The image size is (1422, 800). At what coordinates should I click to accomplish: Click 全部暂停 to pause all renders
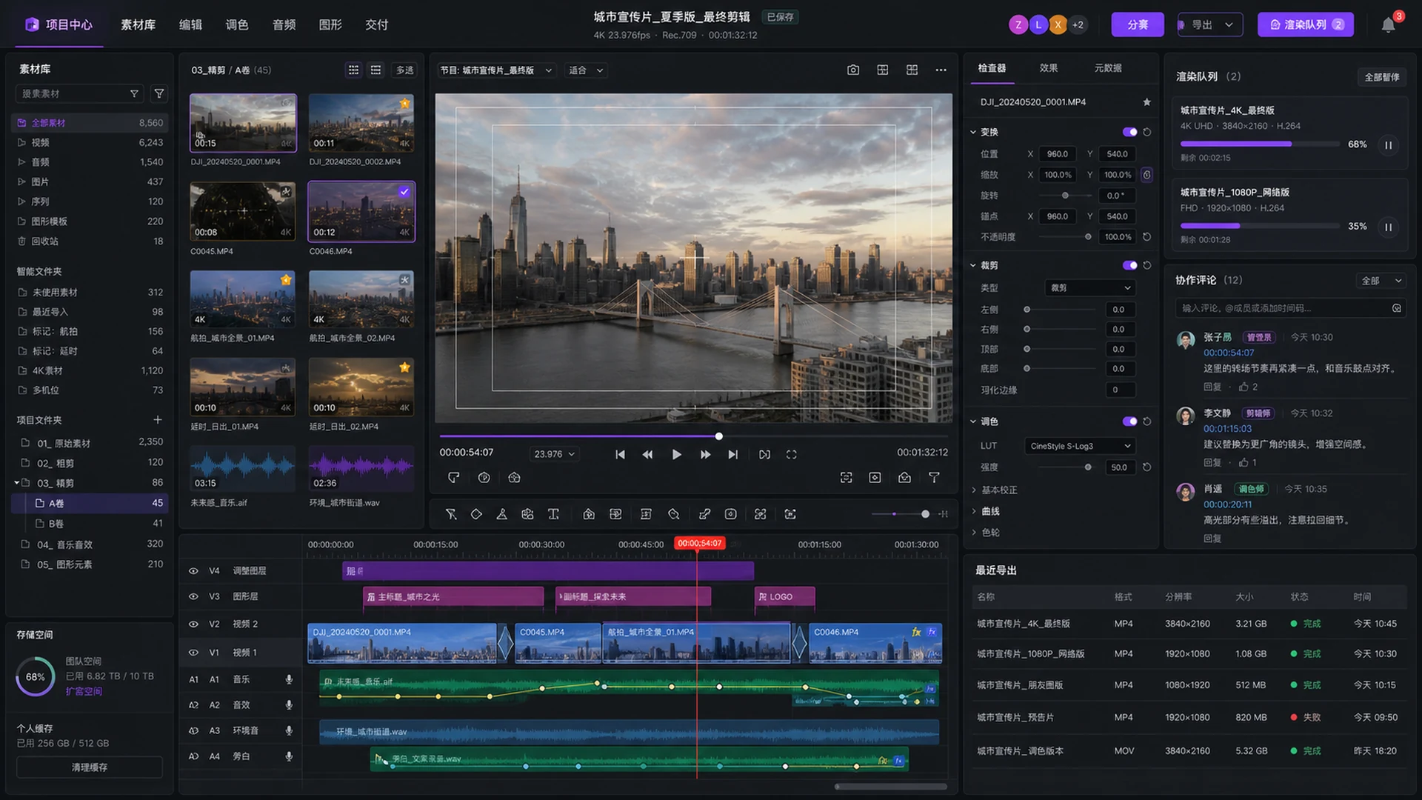(1382, 77)
